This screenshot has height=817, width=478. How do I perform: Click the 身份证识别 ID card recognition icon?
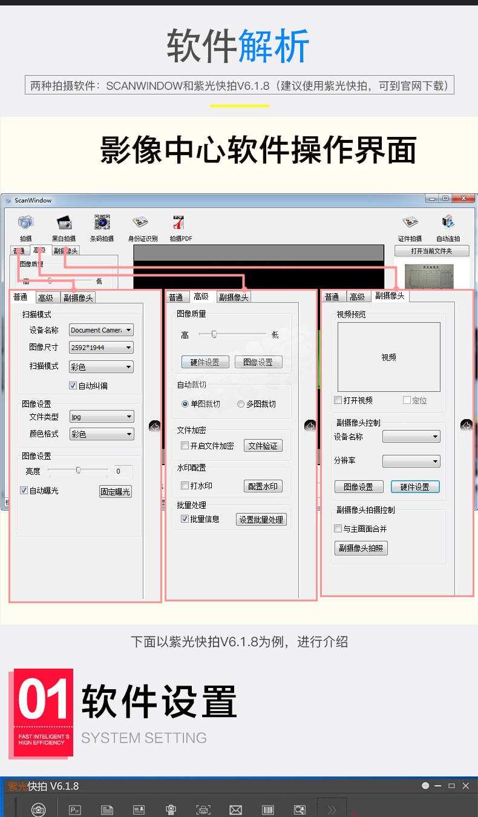140,223
